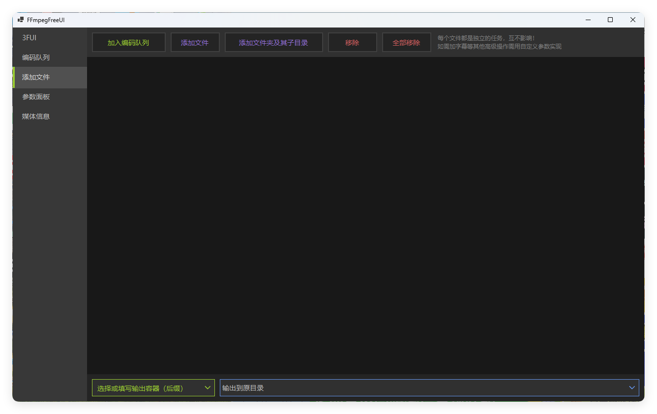Minimize the FFmpegFreeUI window
The width and height of the screenshot is (657, 414).
pyautogui.click(x=588, y=20)
